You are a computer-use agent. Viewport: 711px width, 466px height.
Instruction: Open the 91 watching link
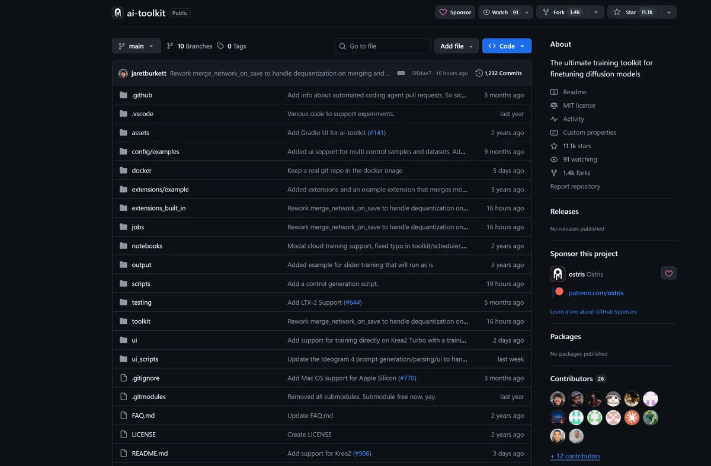574,159
